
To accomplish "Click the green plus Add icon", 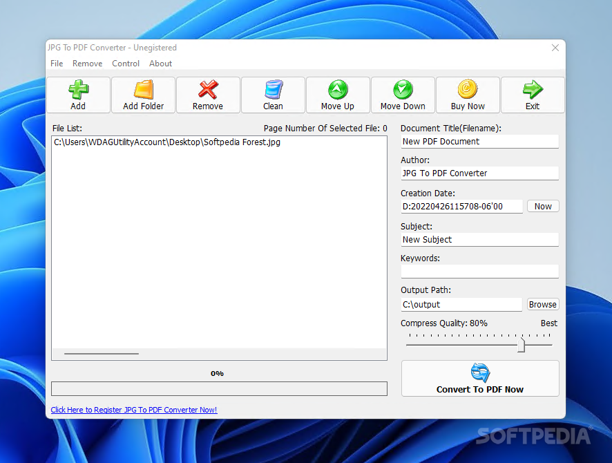I will pyautogui.click(x=79, y=90).
